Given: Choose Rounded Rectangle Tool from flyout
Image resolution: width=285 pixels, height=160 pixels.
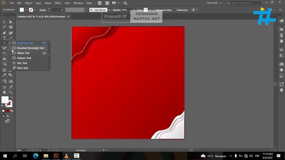Looking at the screenshot, I should (x=30, y=48).
